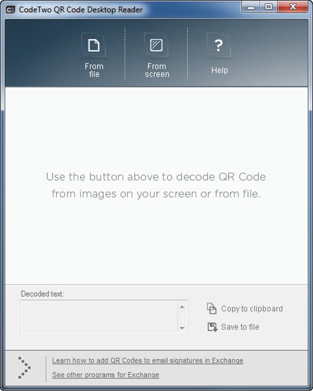This screenshot has height=391, width=313.
Task: Click the scroll up arrow in Decoded text
Action: [182, 307]
